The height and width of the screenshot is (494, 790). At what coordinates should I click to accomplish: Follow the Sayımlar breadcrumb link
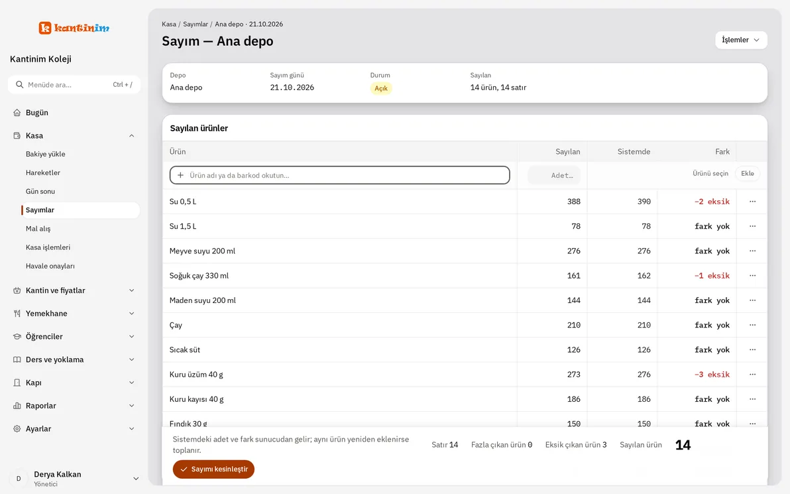coord(196,24)
